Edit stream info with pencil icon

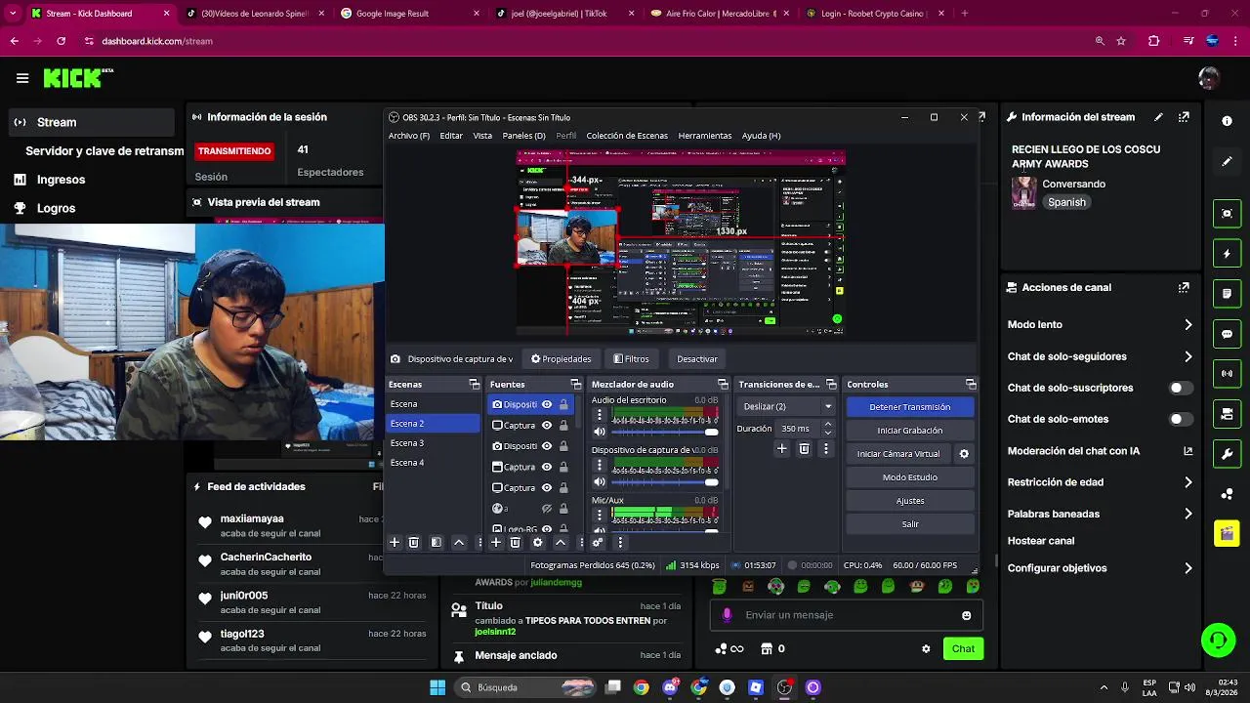coord(1158,117)
